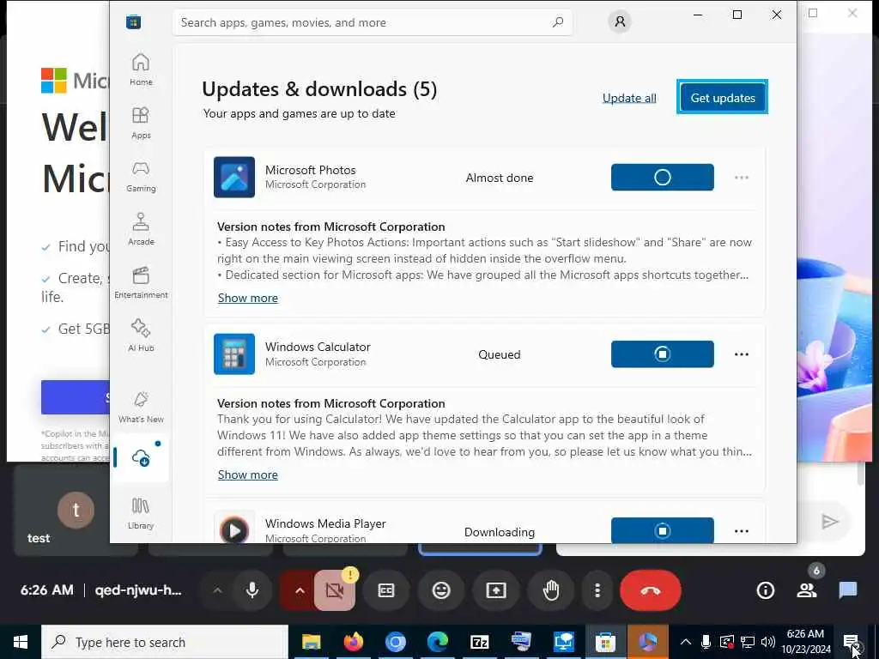This screenshot has height=659, width=879.
Task: Click the Microsoft Store logo icon
Action: pos(133,22)
